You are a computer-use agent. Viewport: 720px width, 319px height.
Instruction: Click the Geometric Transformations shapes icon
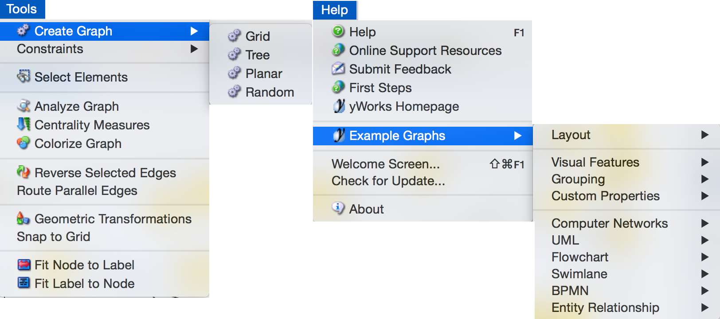click(x=23, y=218)
